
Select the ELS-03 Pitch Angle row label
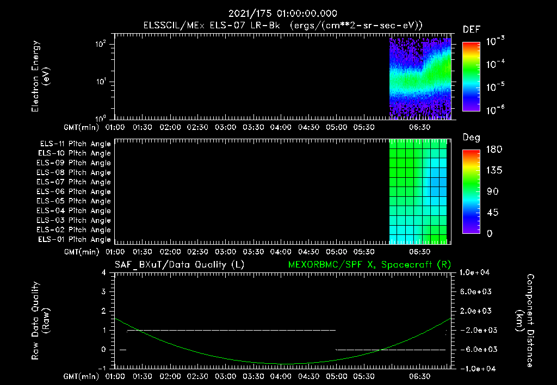[x=74, y=221]
